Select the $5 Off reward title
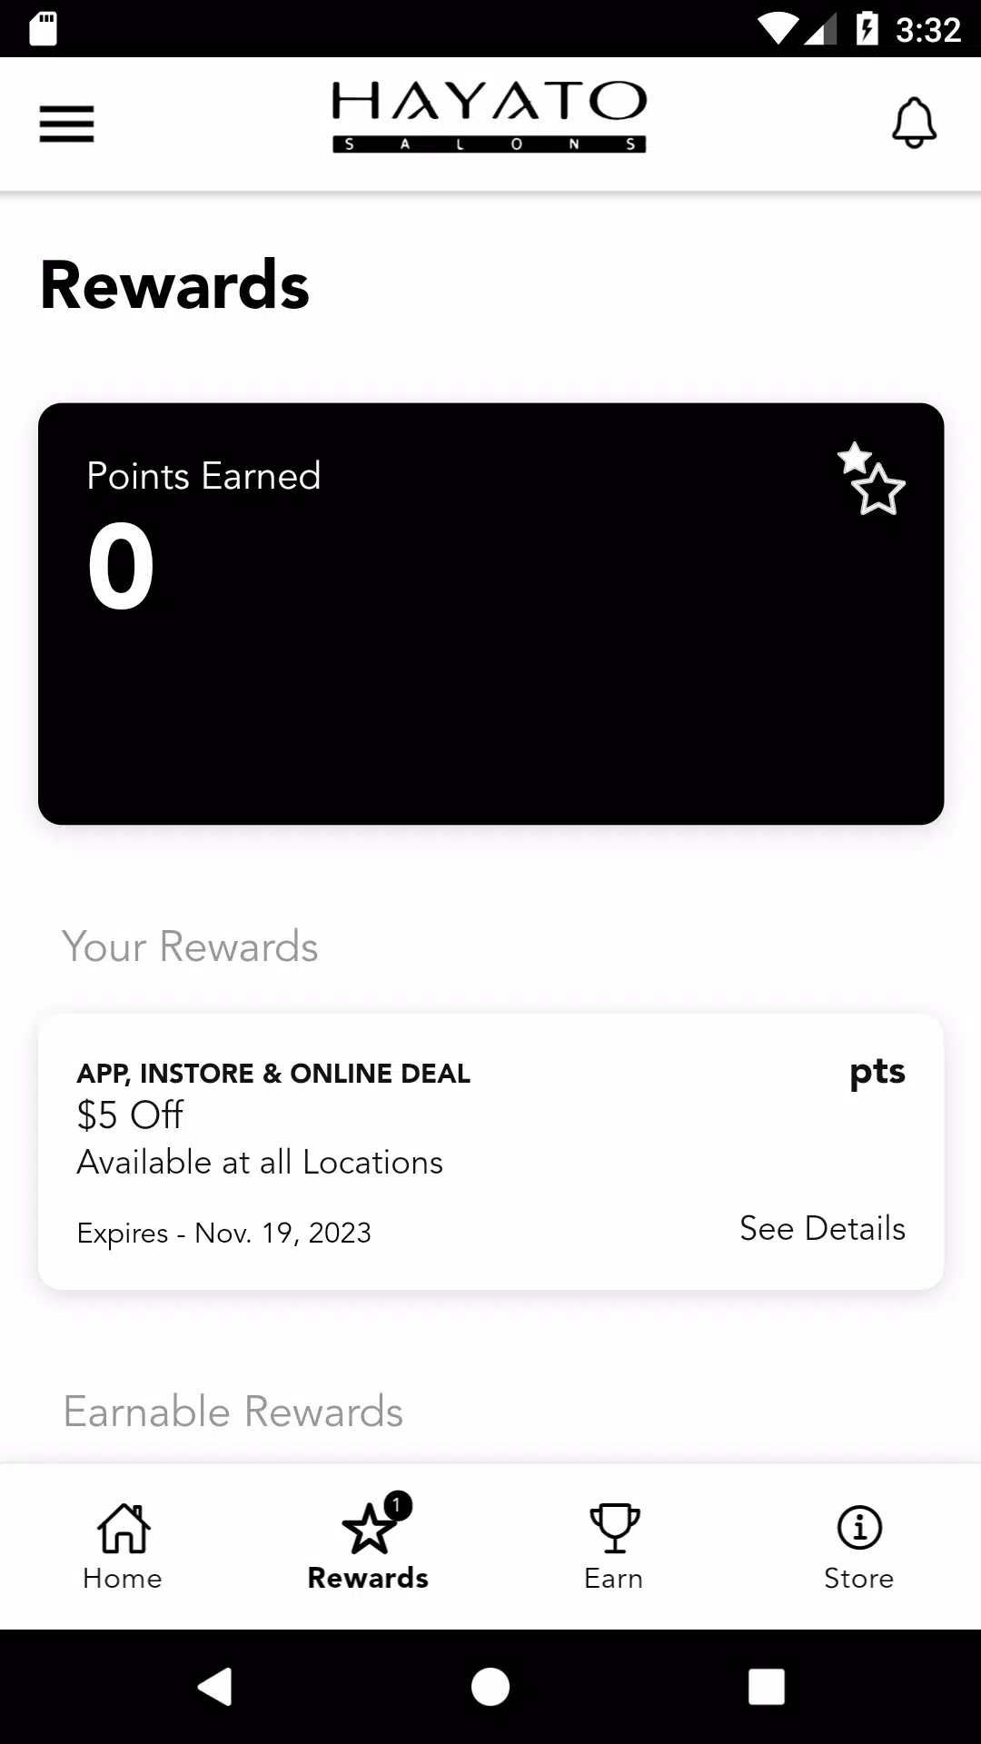This screenshot has width=981, height=1744. pyautogui.click(x=131, y=1115)
